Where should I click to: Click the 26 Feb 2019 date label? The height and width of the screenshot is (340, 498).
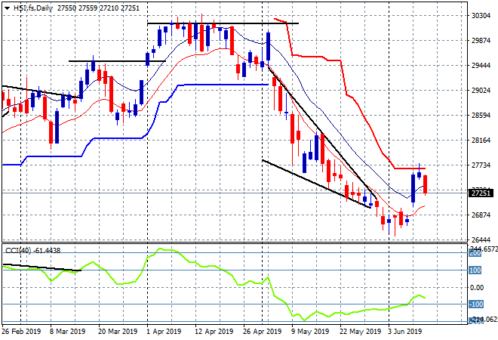point(21,332)
